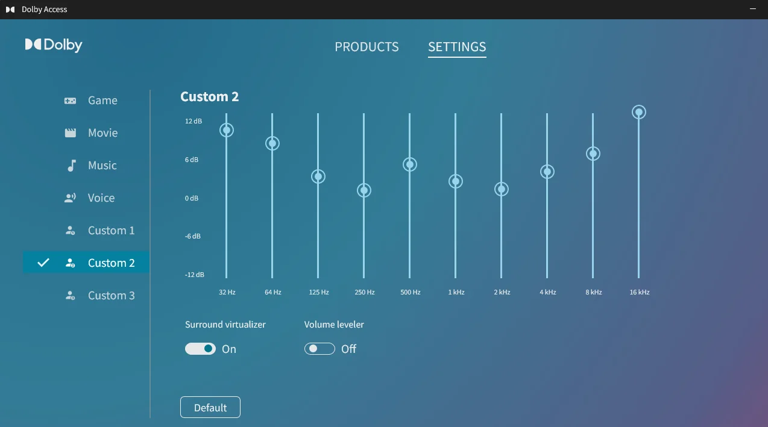The height and width of the screenshot is (427, 768).
Task: Click the 0 dB scale label
Action: coord(192,198)
